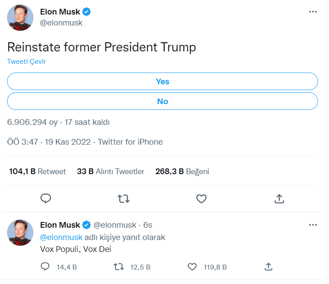Click the @elonmusk mention in the reply

pos(61,237)
